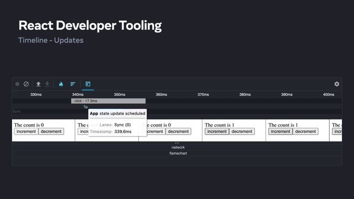Click the tooltip title App state update scheduled
The height and width of the screenshot is (199, 354).
pos(117,113)
